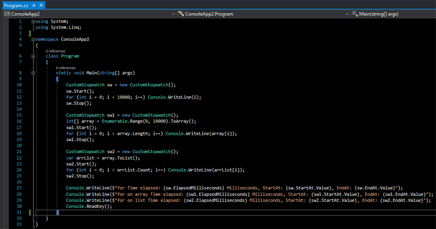Collapse the using directives block
The height and width of the screenshot is (229, 436).
pyautogui.click(x=33, y=21)
